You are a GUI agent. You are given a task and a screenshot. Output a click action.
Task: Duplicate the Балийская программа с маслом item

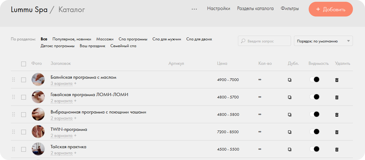(290, 80)
